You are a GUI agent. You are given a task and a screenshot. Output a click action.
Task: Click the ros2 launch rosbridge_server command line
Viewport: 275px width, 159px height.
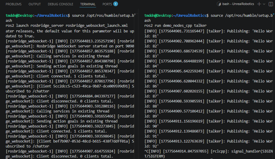[x=67, y=26]
